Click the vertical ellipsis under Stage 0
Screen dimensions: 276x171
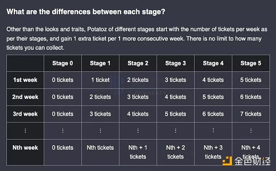pyautogui.click(x=63, y=130)
